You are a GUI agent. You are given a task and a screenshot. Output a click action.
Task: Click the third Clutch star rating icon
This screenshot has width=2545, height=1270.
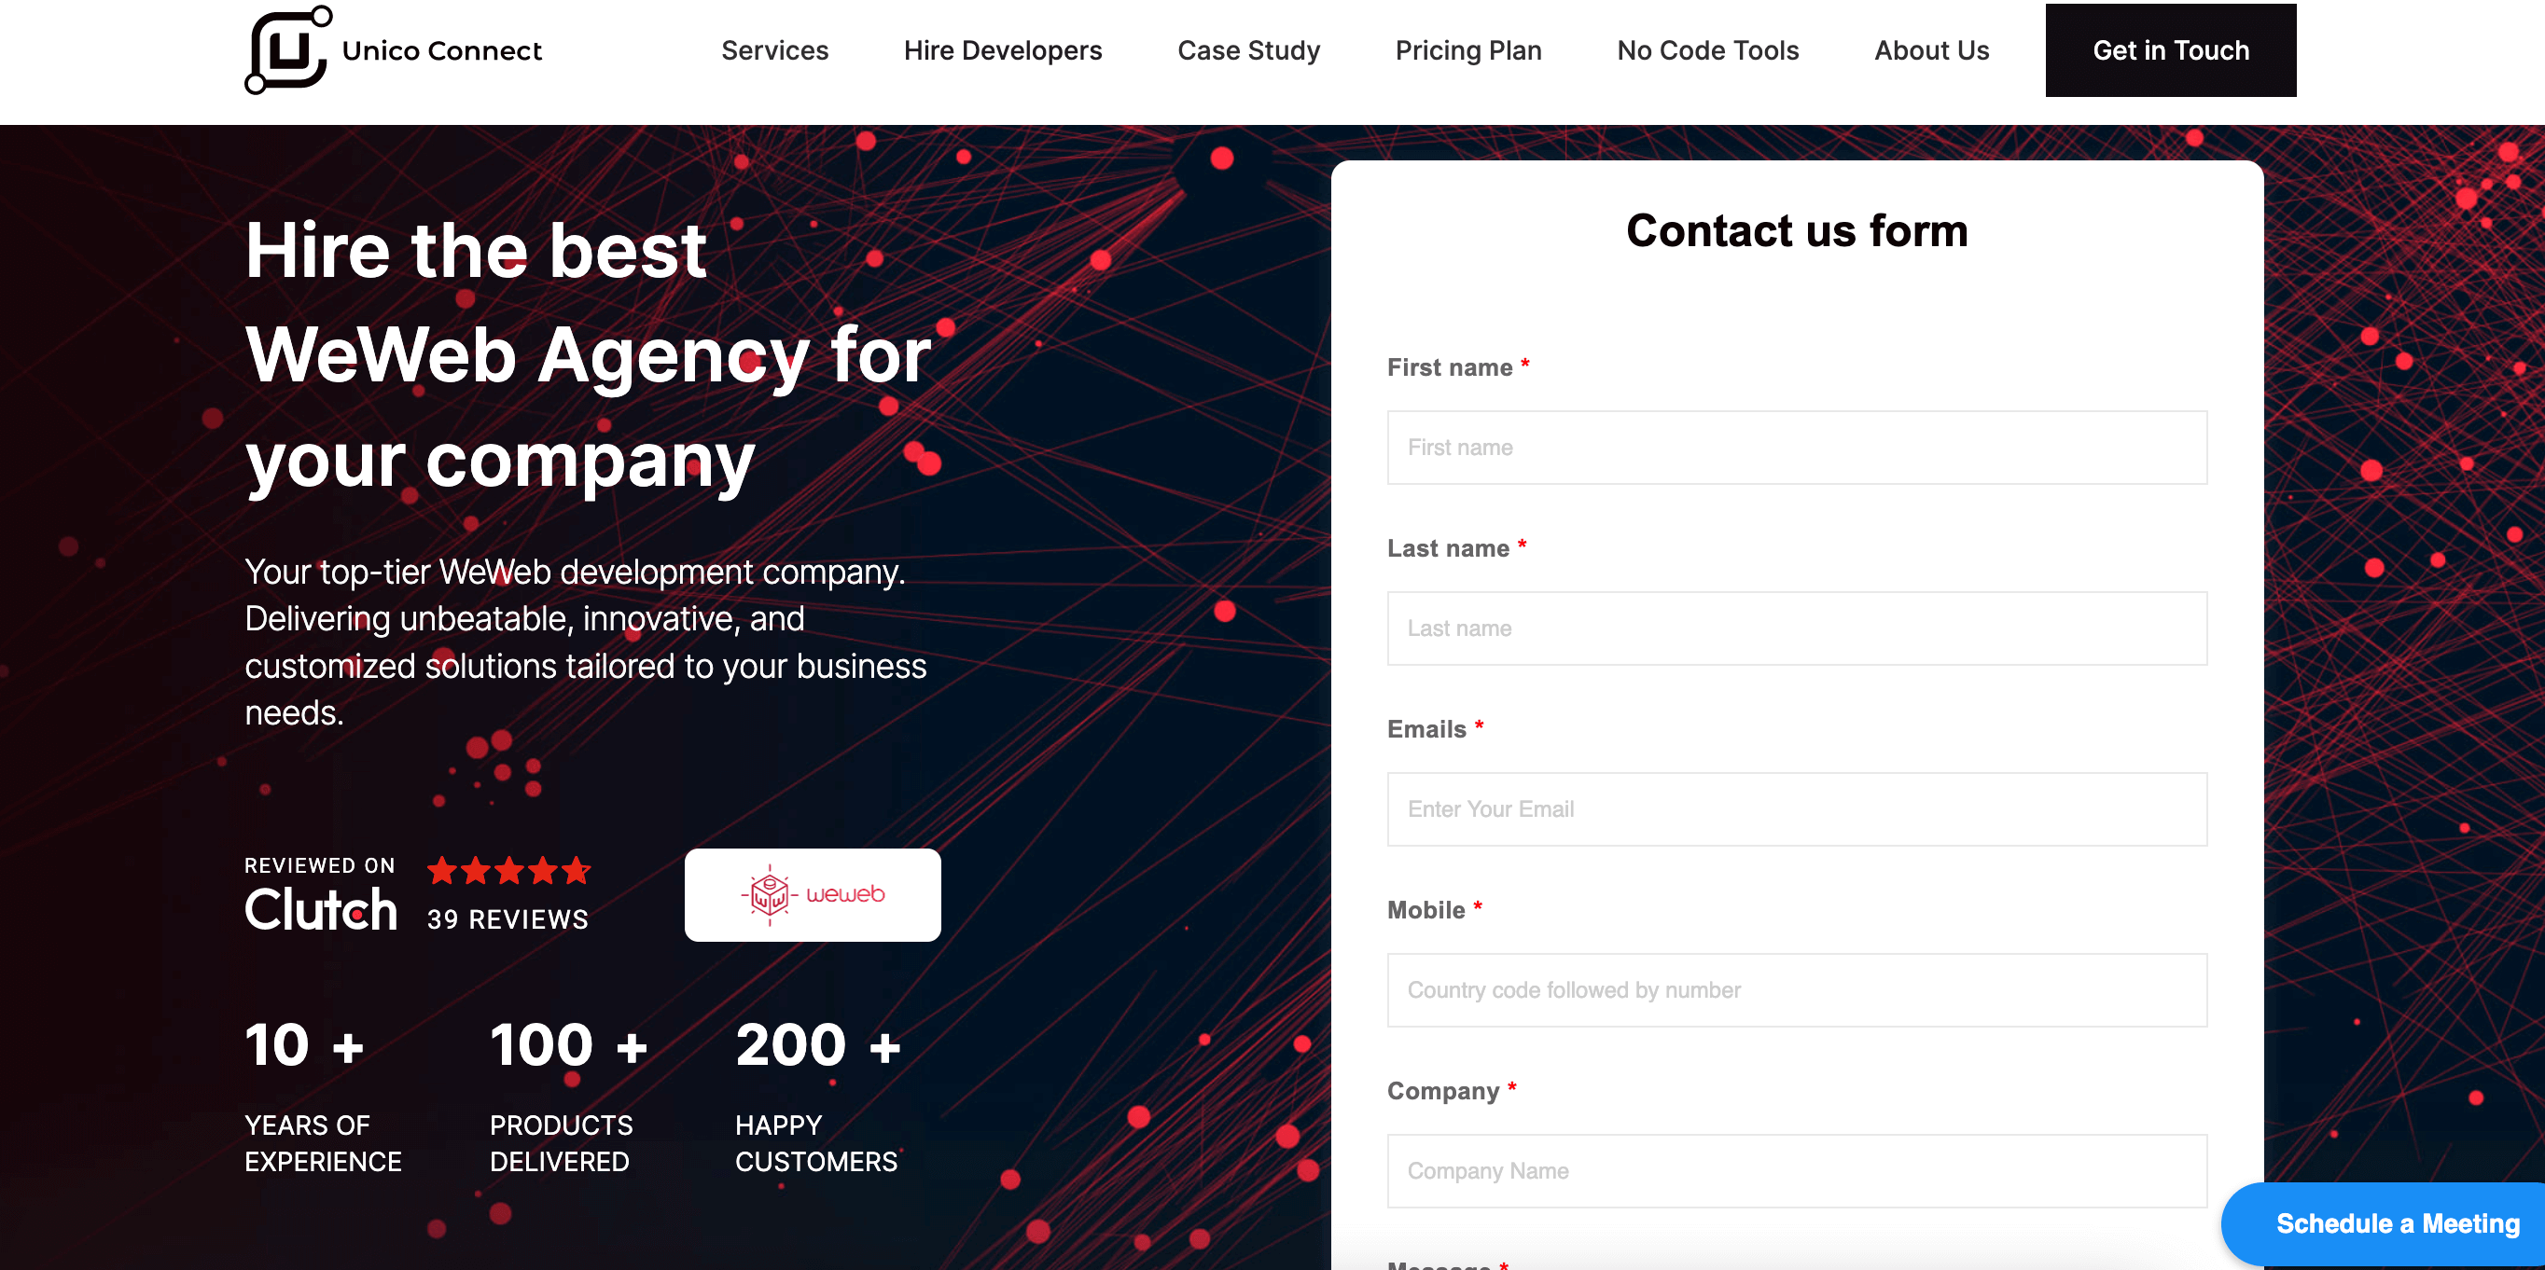[508, 871]
